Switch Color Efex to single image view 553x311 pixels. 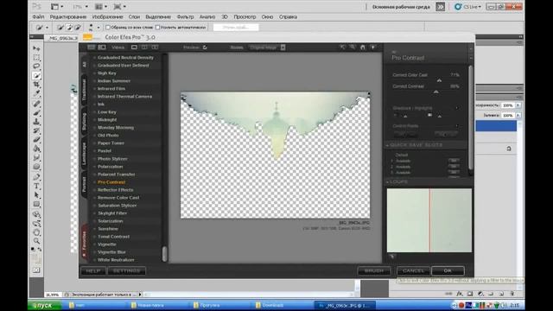[134, 48]
